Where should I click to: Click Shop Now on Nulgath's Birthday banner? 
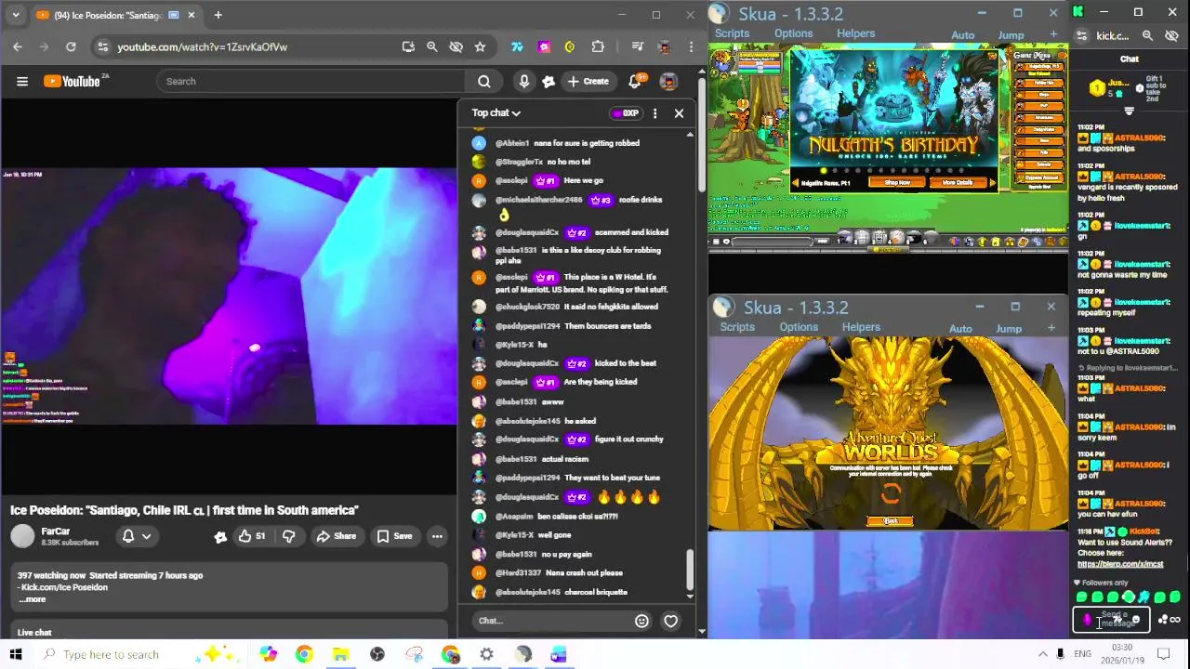[897, 183]
